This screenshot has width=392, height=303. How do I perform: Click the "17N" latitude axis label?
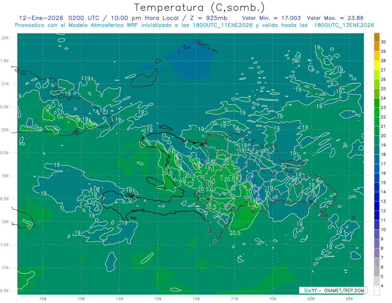tap(6, 268)
